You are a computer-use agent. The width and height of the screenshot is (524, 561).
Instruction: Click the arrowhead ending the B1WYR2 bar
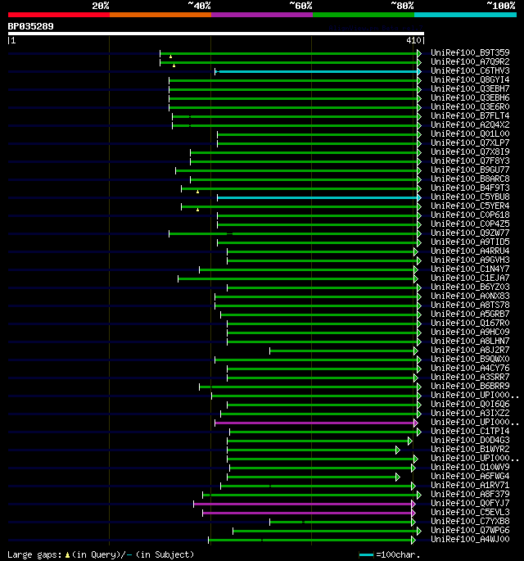pos(397,450)
